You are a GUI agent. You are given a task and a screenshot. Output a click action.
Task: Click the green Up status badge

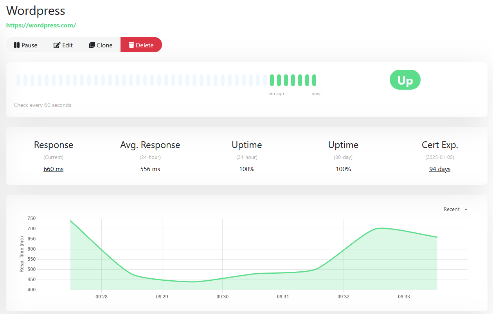[405, 79]
